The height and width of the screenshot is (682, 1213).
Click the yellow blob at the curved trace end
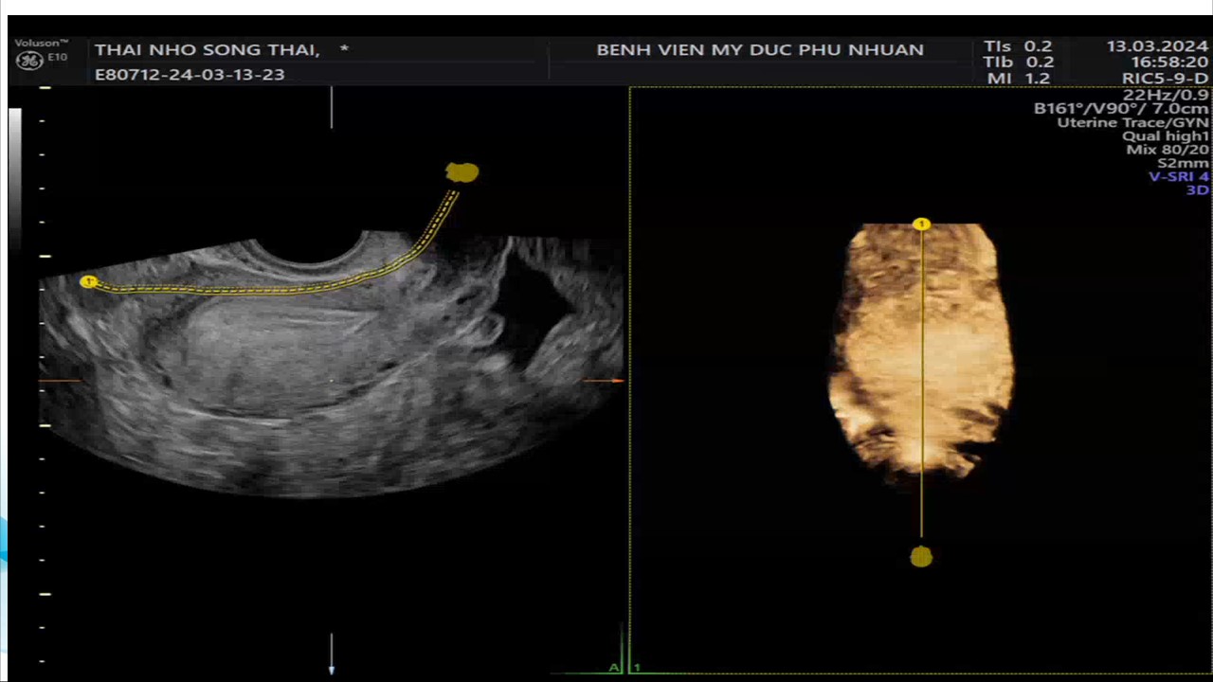462,172
